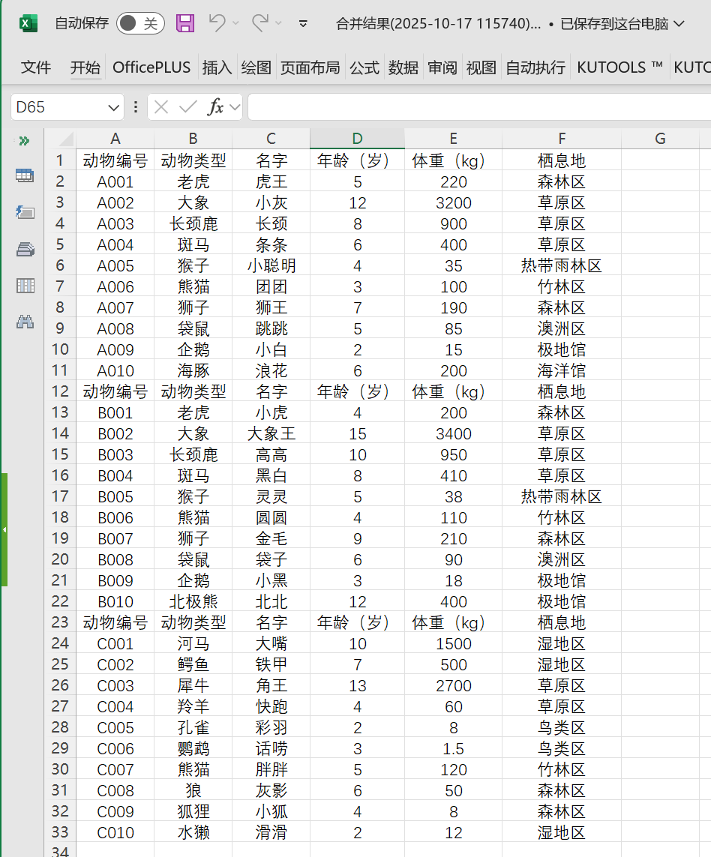The image size is (711, 857).
Task: Select the cell containing 大象王
Action: pyautogui.click(x=270, y=433)
